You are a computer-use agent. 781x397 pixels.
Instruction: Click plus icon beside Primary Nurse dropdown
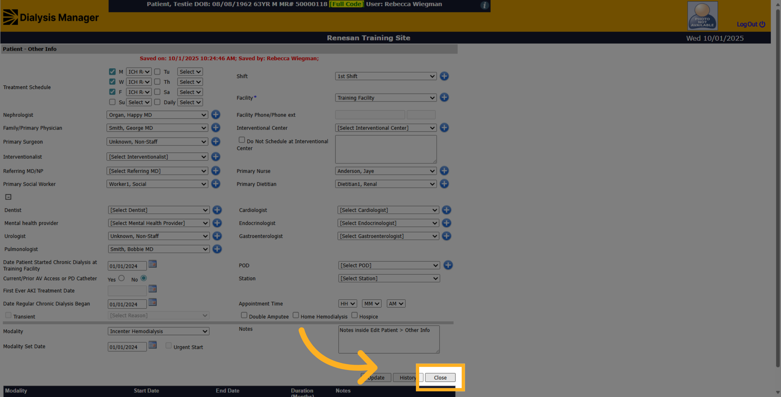(444, 171)
